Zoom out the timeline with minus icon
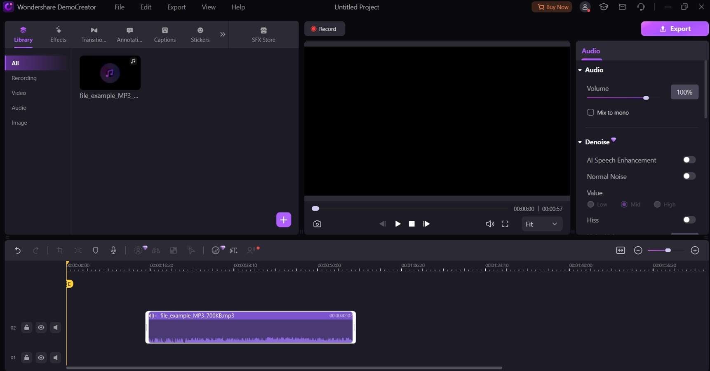The width and height of the screenshot is (710, 371). click(x=638, y=250)
